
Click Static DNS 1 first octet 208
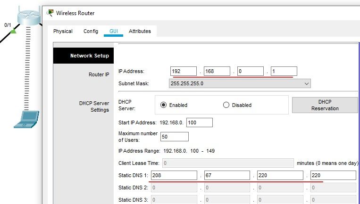(x=174, y=175)
